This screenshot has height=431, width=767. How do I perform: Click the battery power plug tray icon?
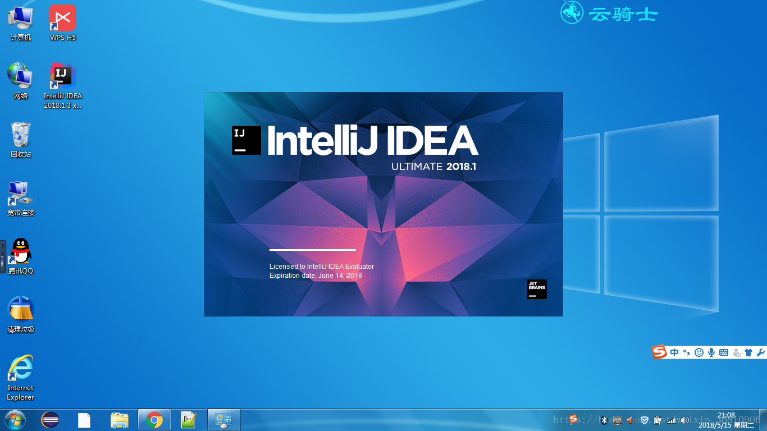point(658,420)
